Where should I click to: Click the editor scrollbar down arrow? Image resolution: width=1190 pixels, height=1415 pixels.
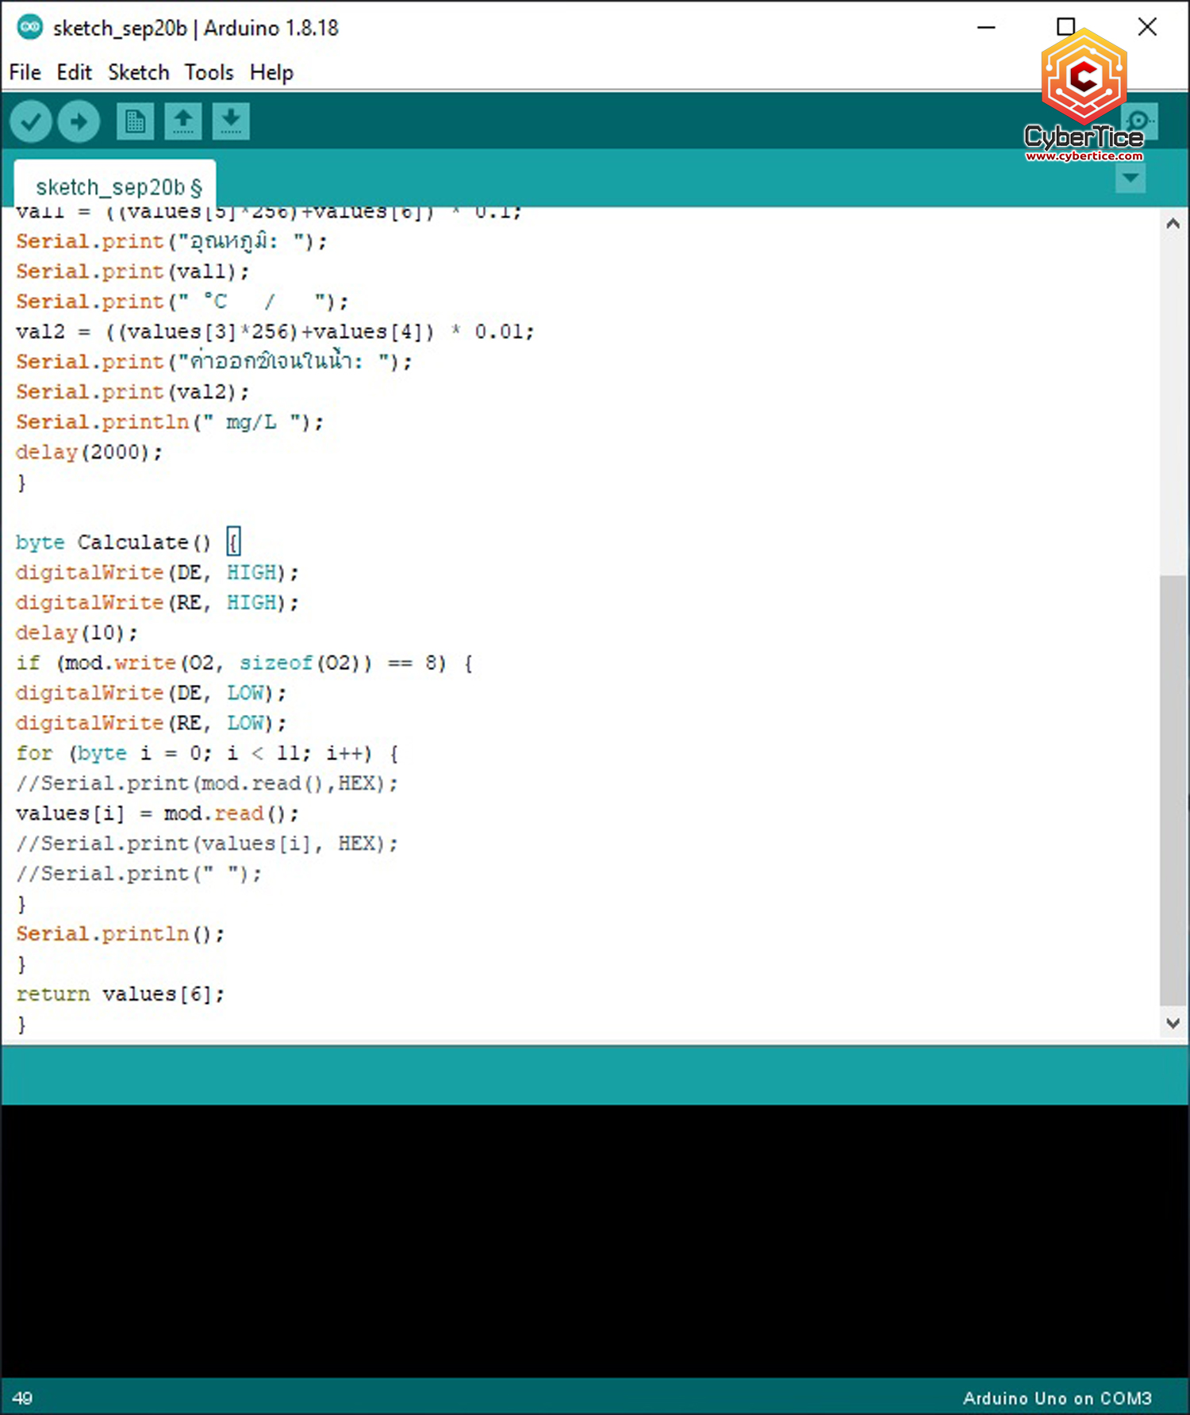point(1173,1023)
